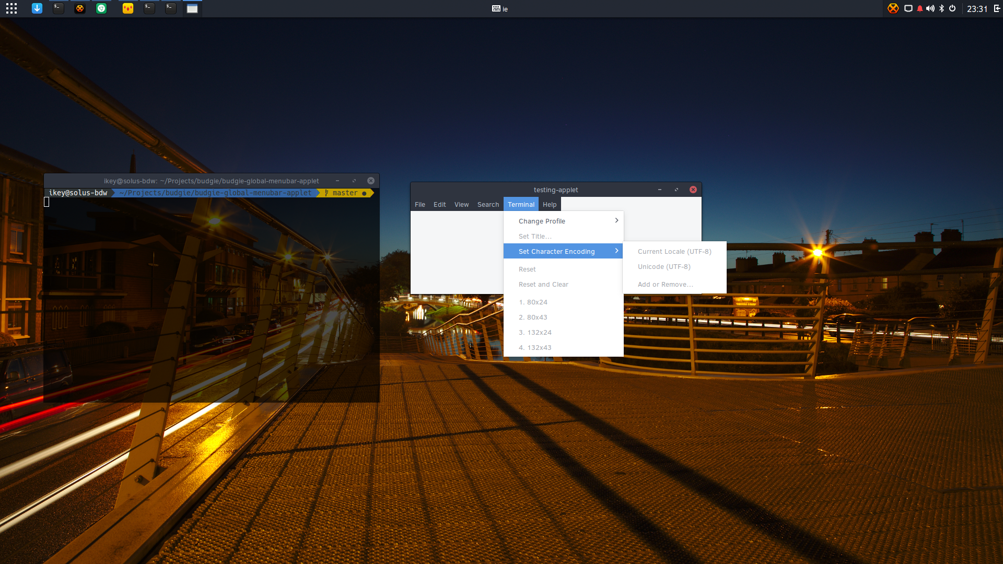Minimize the ikey@solus-bdw terminal window
This screenshot has height=564, width=1003.
coord(337,181)
